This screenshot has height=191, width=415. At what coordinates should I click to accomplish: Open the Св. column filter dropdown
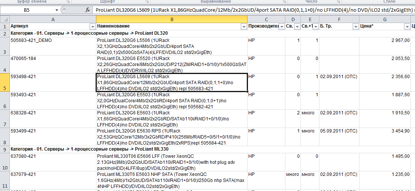pyautogui.click(x=297, y=27)
